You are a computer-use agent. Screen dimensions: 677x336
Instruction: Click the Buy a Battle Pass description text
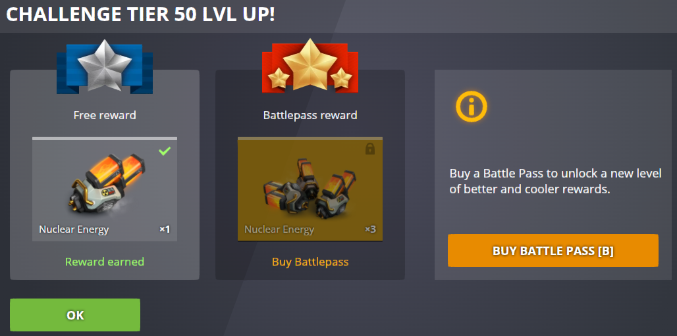555,181
